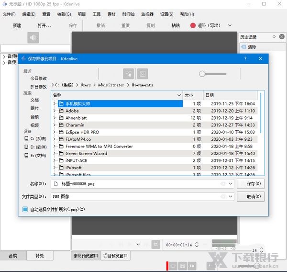
Task: Click Users in the breadcrumb path
Action: coord(86,85)
